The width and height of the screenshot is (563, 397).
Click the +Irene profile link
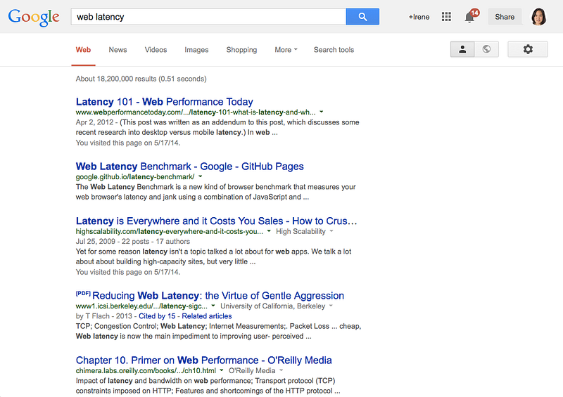(419, 17)
